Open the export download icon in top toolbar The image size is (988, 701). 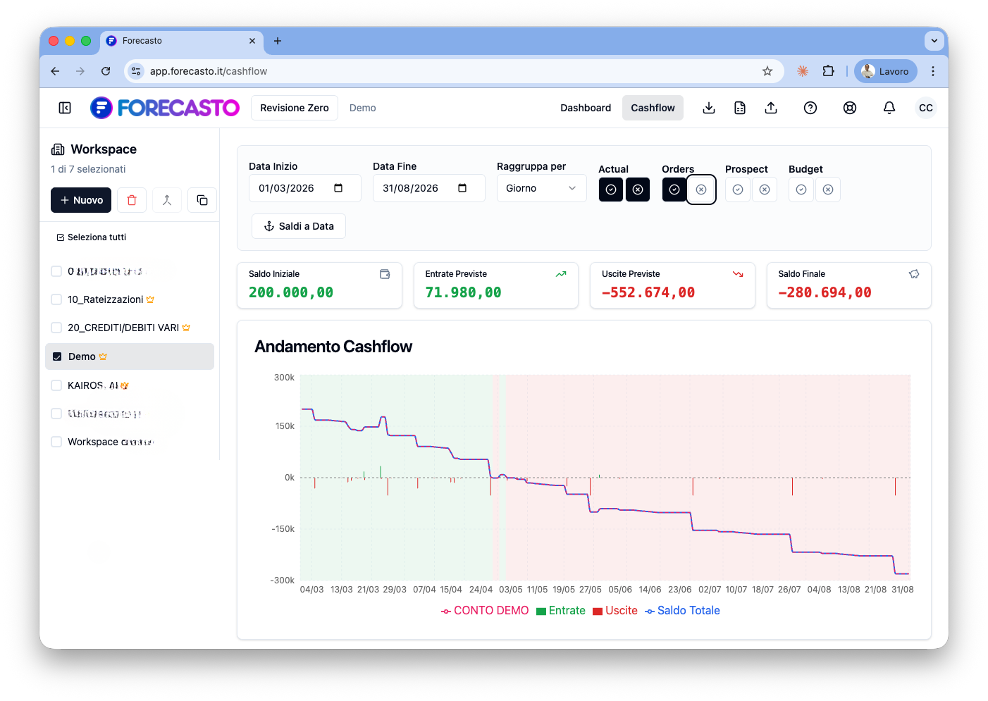point(708,108)
